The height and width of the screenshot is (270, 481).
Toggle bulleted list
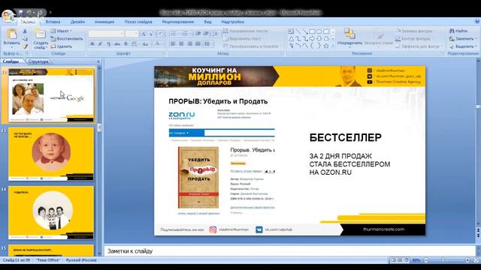click(174, 34)
